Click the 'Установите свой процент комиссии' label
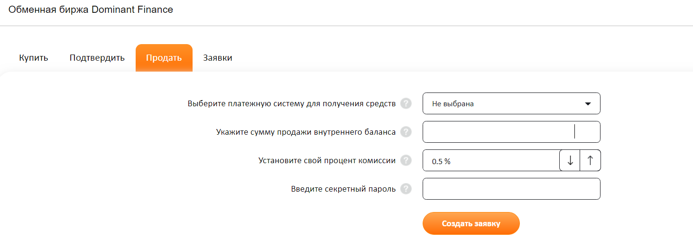 click(x=327, y=160)
